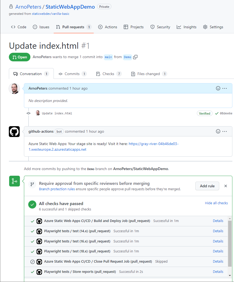Open the Update index.html commit link
Image resolution: width=234 pixels, height=282 pixels.
57,113
